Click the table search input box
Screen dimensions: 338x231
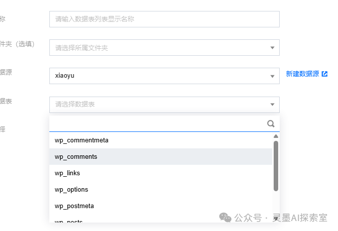pos(157,124)
